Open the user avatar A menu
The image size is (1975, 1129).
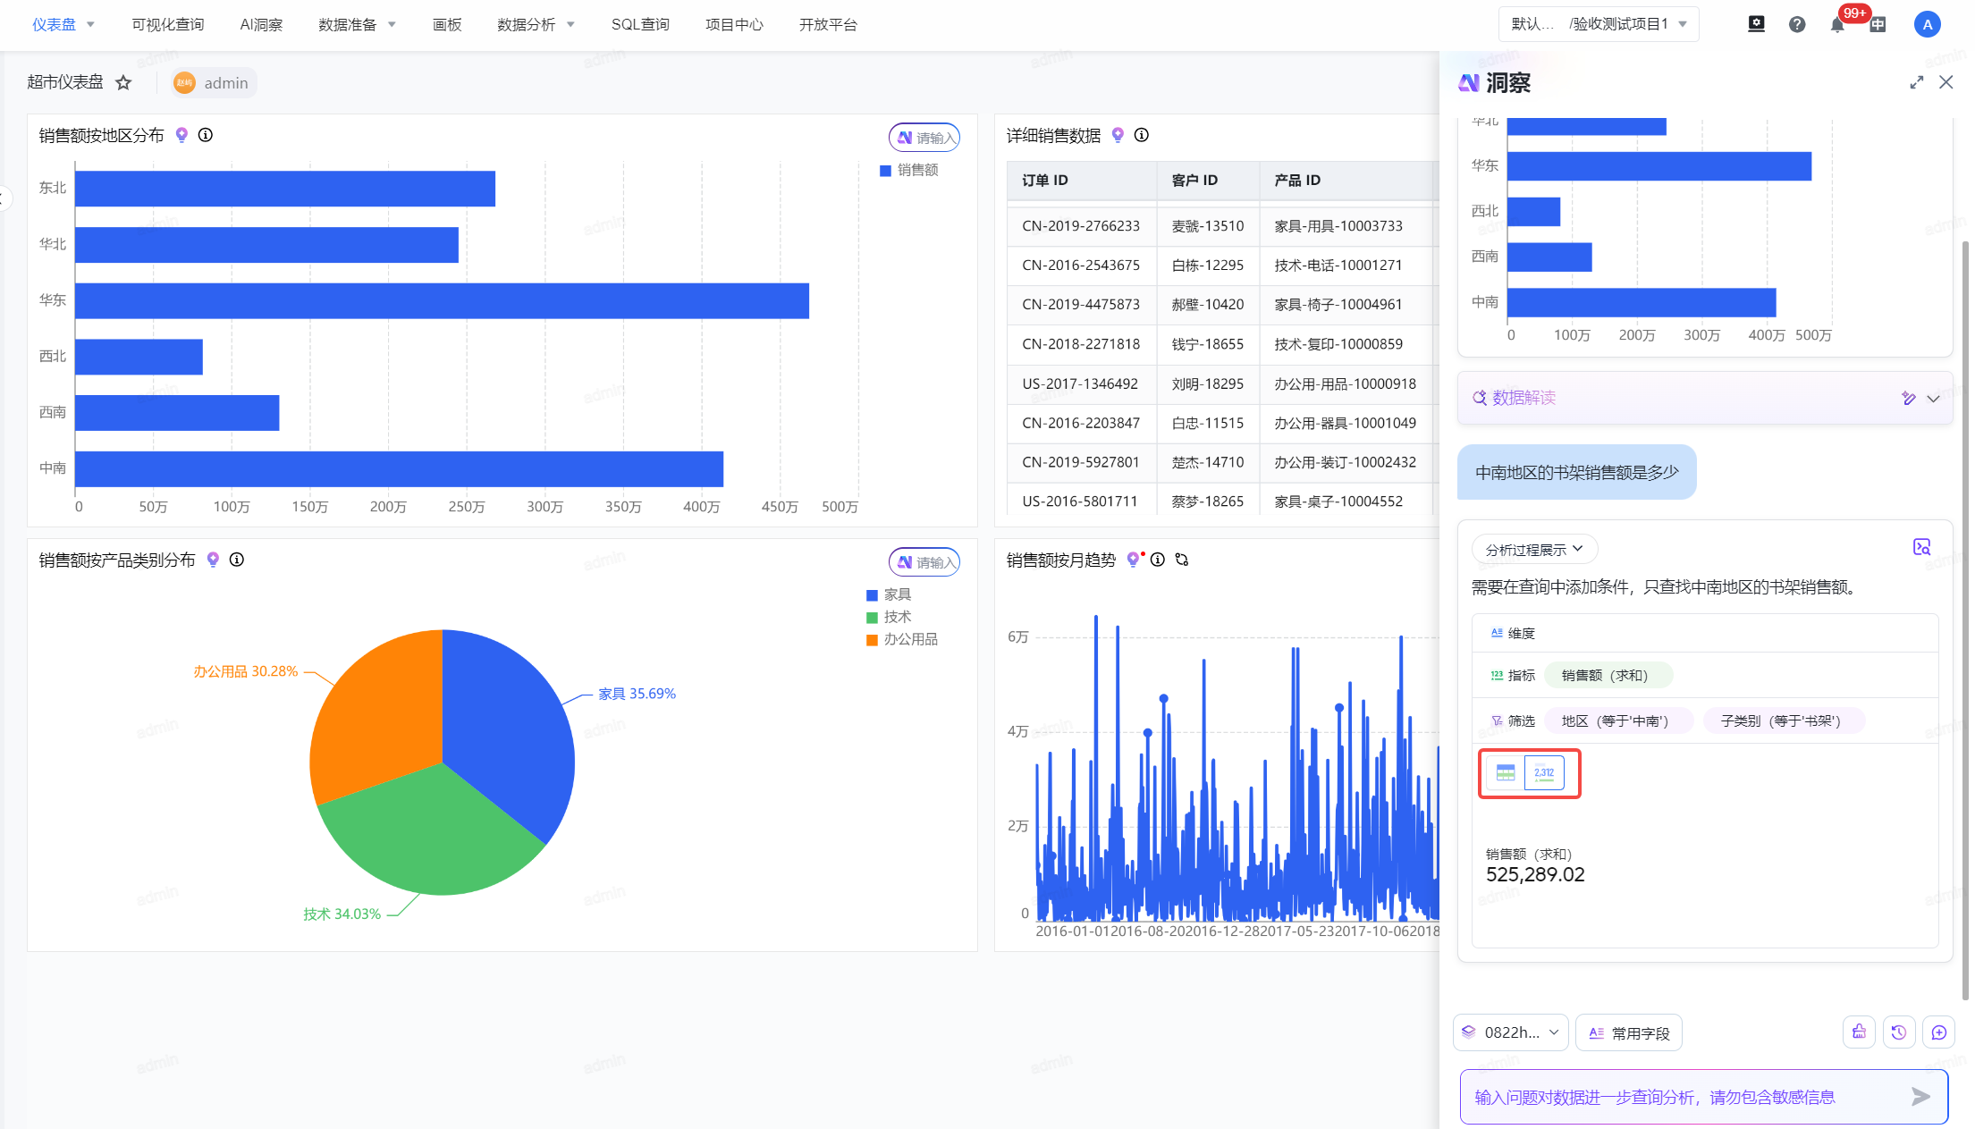[1928, 24]
